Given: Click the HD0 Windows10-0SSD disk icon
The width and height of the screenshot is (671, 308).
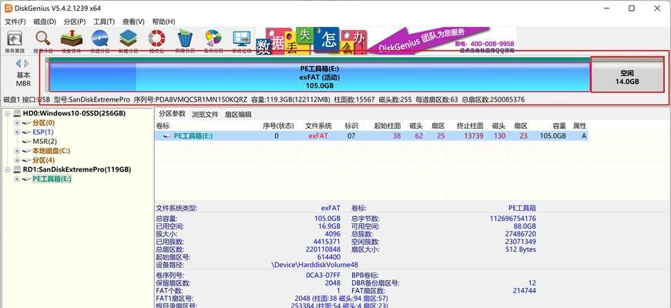Looking at the screenshot, I should (x=17, y=113).
